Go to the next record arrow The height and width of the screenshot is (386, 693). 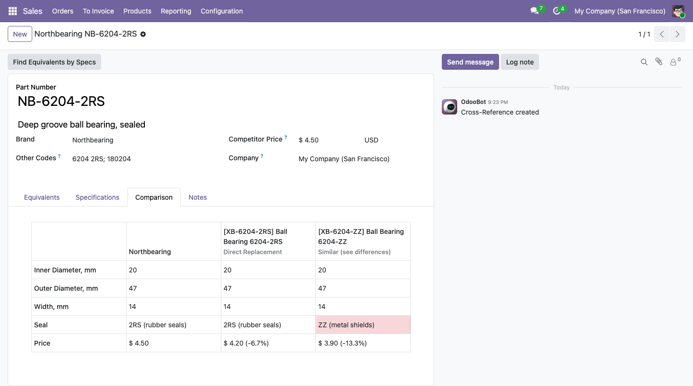[678, 34]
